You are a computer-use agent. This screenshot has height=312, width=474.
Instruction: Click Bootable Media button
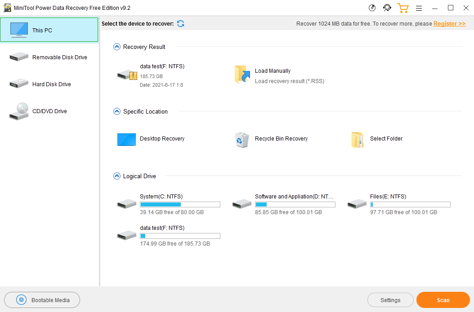42,300
